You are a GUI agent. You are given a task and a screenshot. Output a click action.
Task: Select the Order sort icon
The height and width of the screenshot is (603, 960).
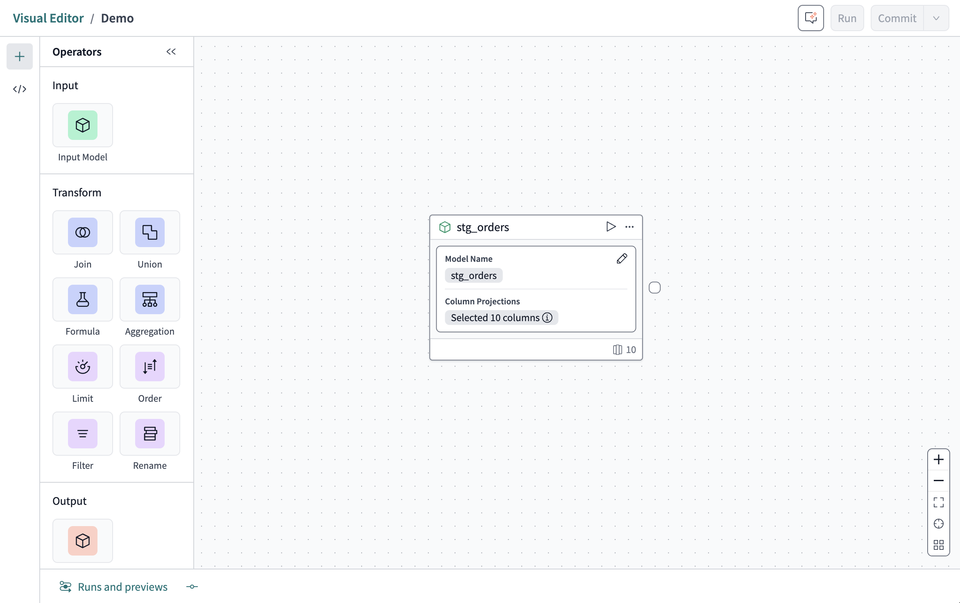pos(149,367)
